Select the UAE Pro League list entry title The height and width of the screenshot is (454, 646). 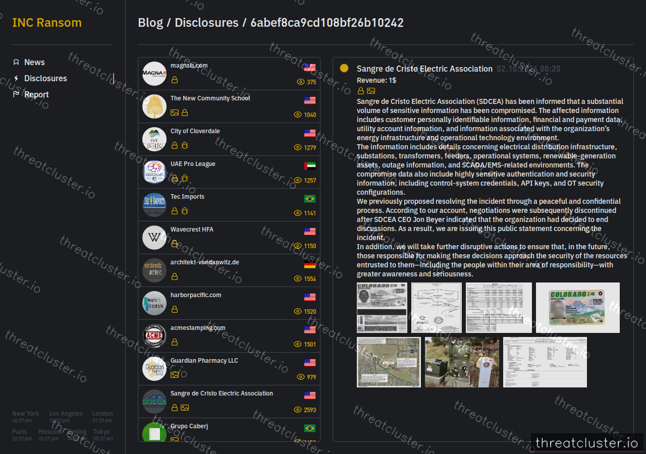(x=193, y=164)
